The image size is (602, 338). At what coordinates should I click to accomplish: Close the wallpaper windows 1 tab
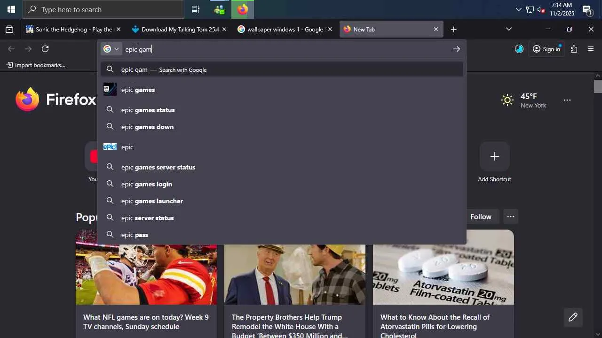pos(330,29)
